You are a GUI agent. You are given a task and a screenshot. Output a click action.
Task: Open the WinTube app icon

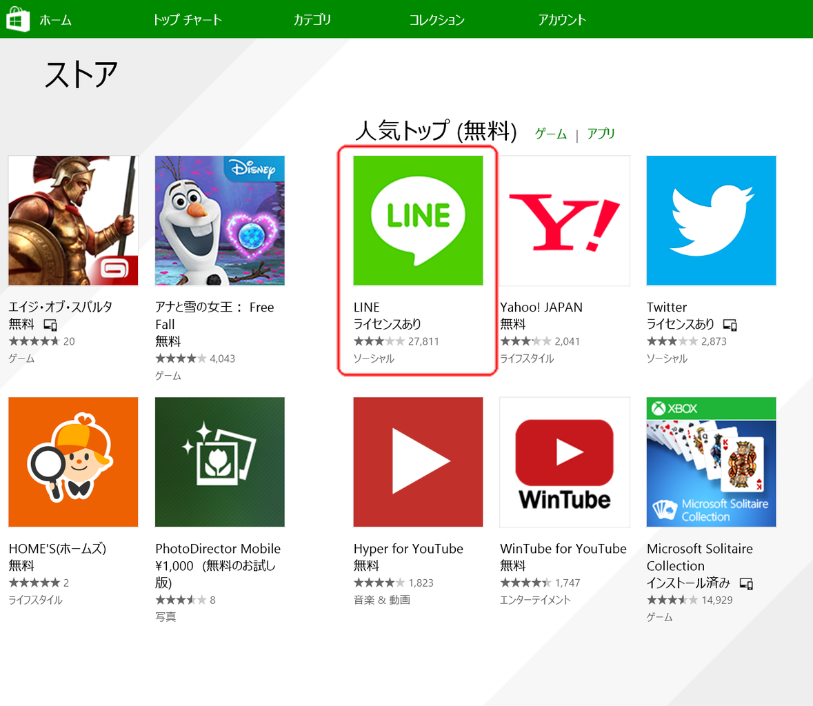click(565, 462)
